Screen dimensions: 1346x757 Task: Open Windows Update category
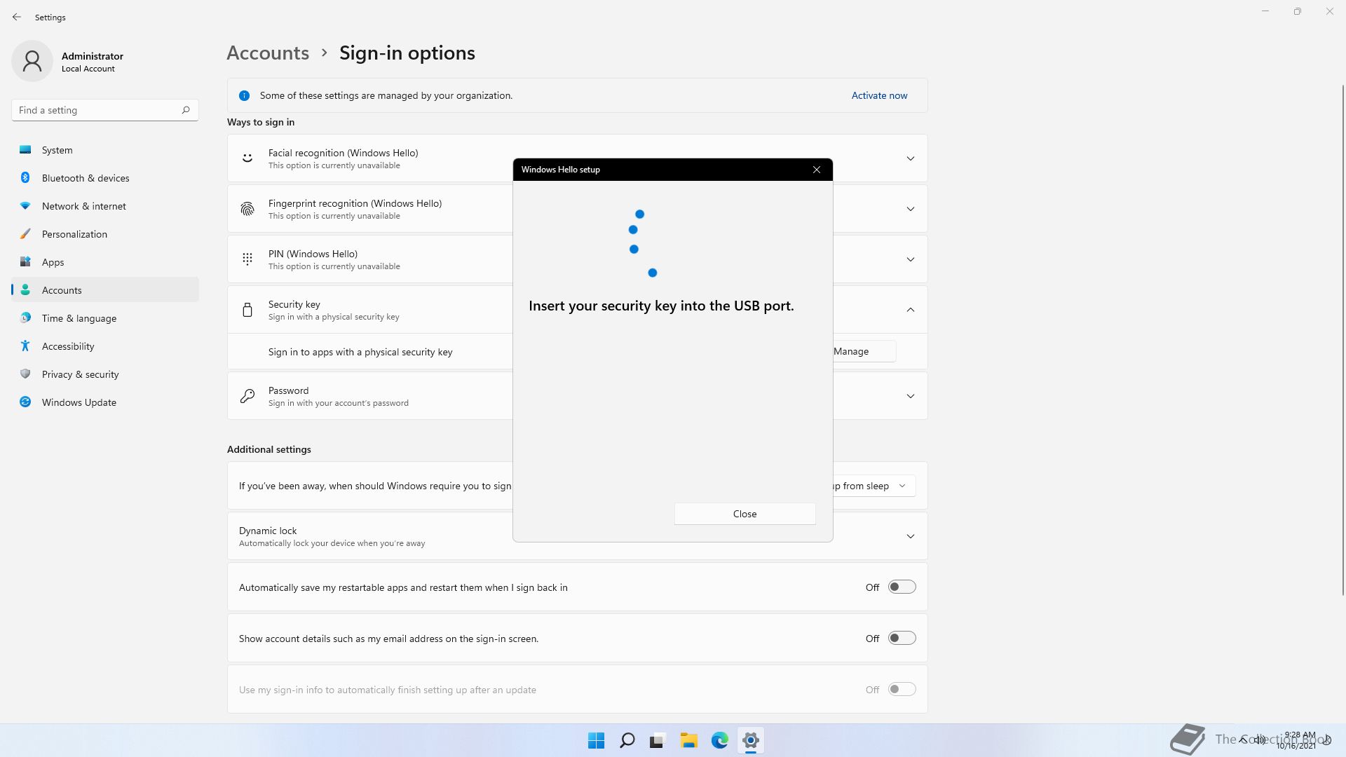105,402
